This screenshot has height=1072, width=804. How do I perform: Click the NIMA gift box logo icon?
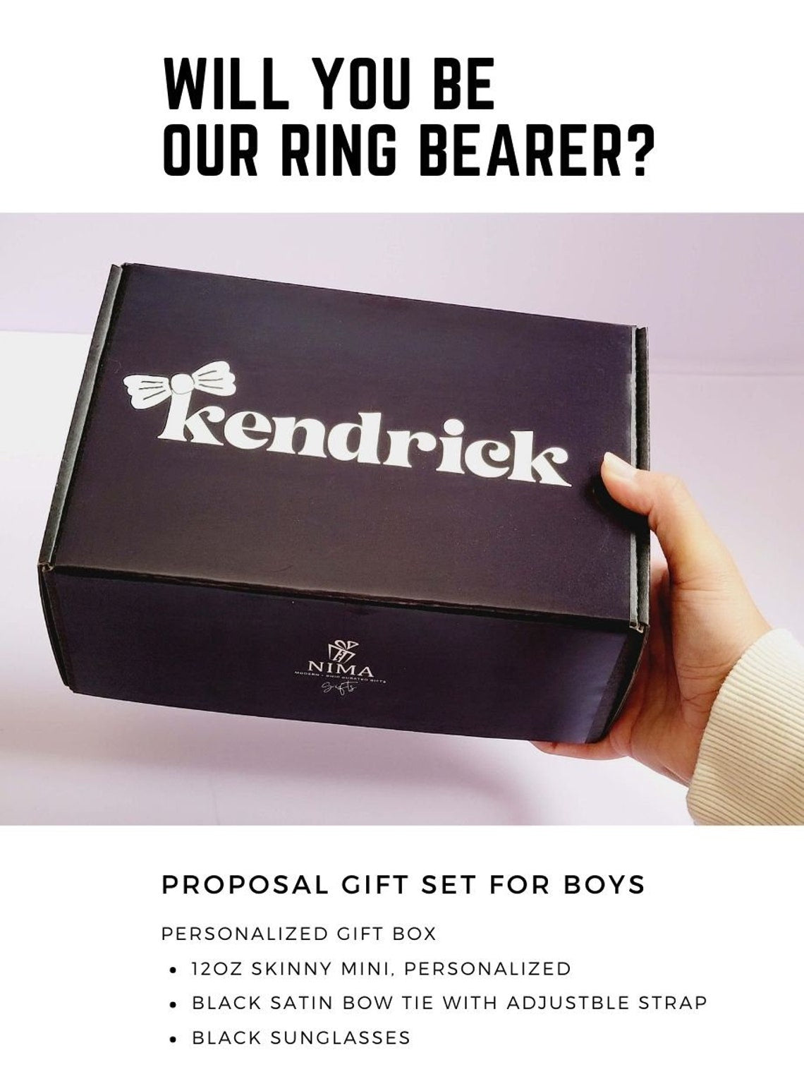click(x=344, y=651)
